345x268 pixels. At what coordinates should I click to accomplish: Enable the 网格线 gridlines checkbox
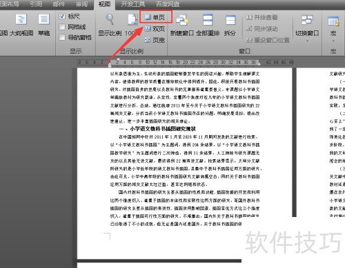[x=62, y=27]
